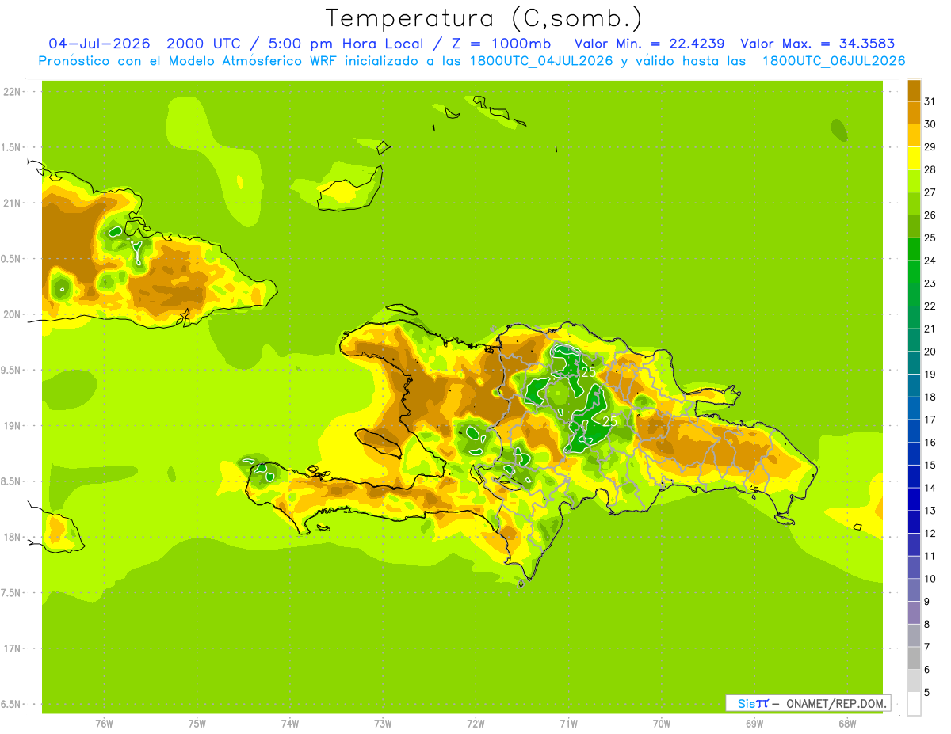Pick the orange swatch between 30 and 31
The width and height of the screenshot is (951, 734).
point(914,112)
